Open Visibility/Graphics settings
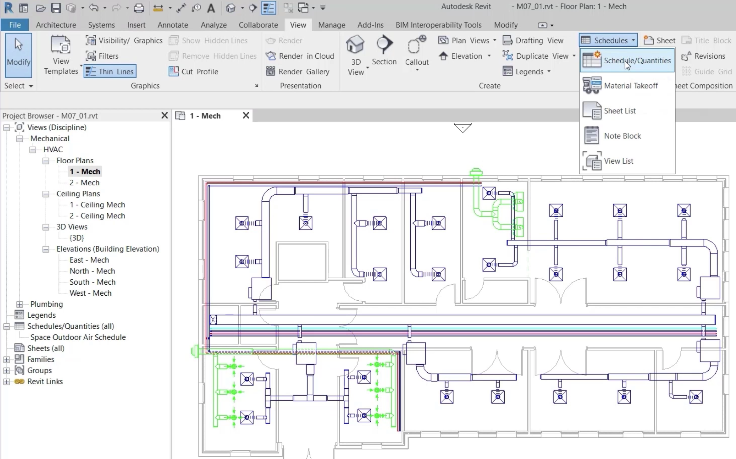736x459 pixels. pyautogui.click(x=124, y=41)
